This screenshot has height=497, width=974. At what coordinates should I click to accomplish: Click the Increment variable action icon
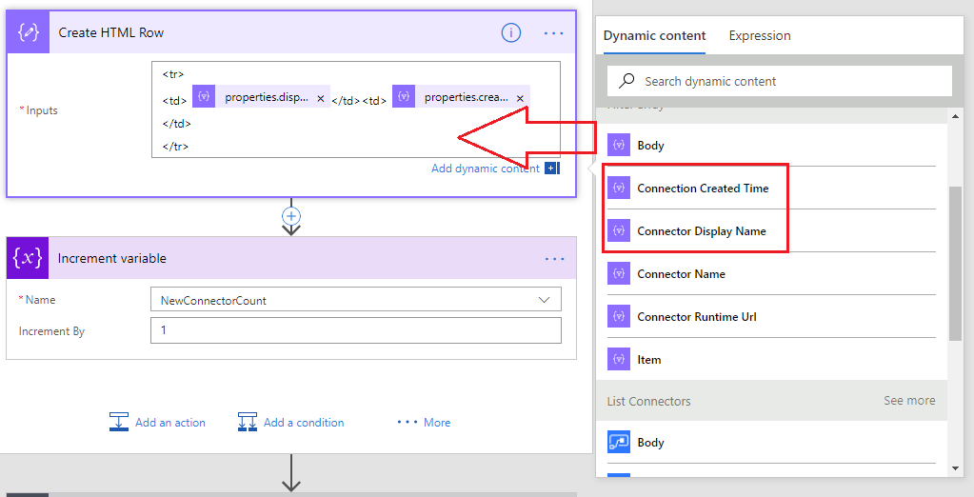point(27,258)
